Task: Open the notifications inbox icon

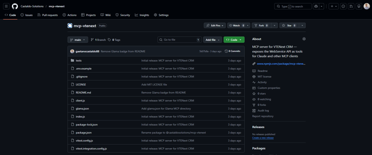Action: pos(359,6)
